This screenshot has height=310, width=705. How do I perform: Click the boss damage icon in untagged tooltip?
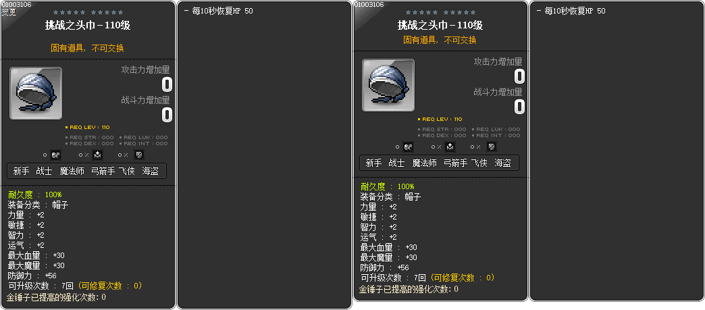[409, 147]
